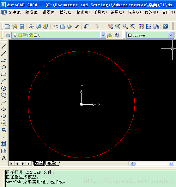Open the 格式(O) menu
Screen dimensions: 176x187
coord(83,12)
